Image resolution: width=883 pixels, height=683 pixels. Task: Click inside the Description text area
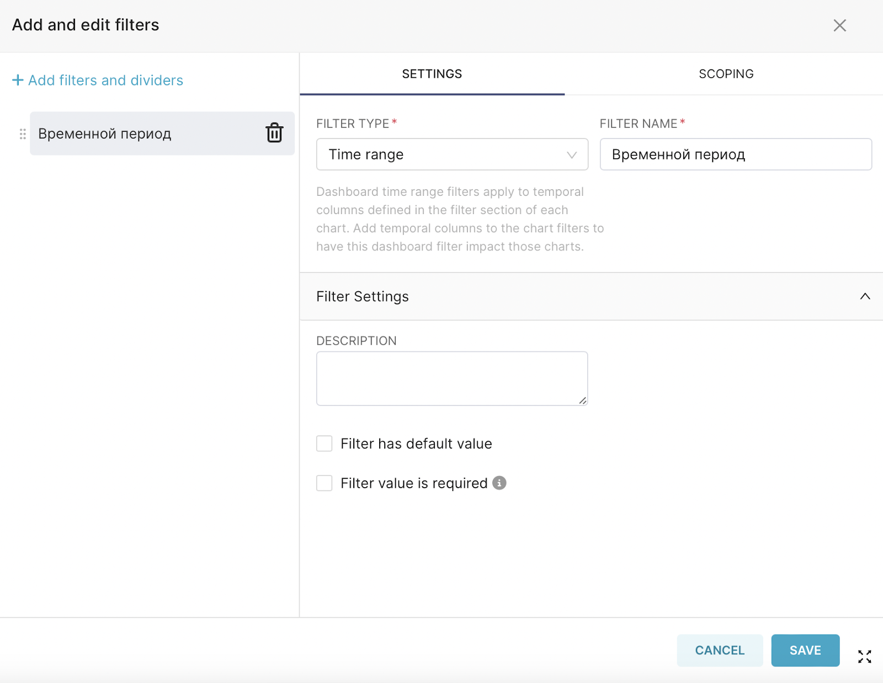pyautogui.click(x=451, y=378)
